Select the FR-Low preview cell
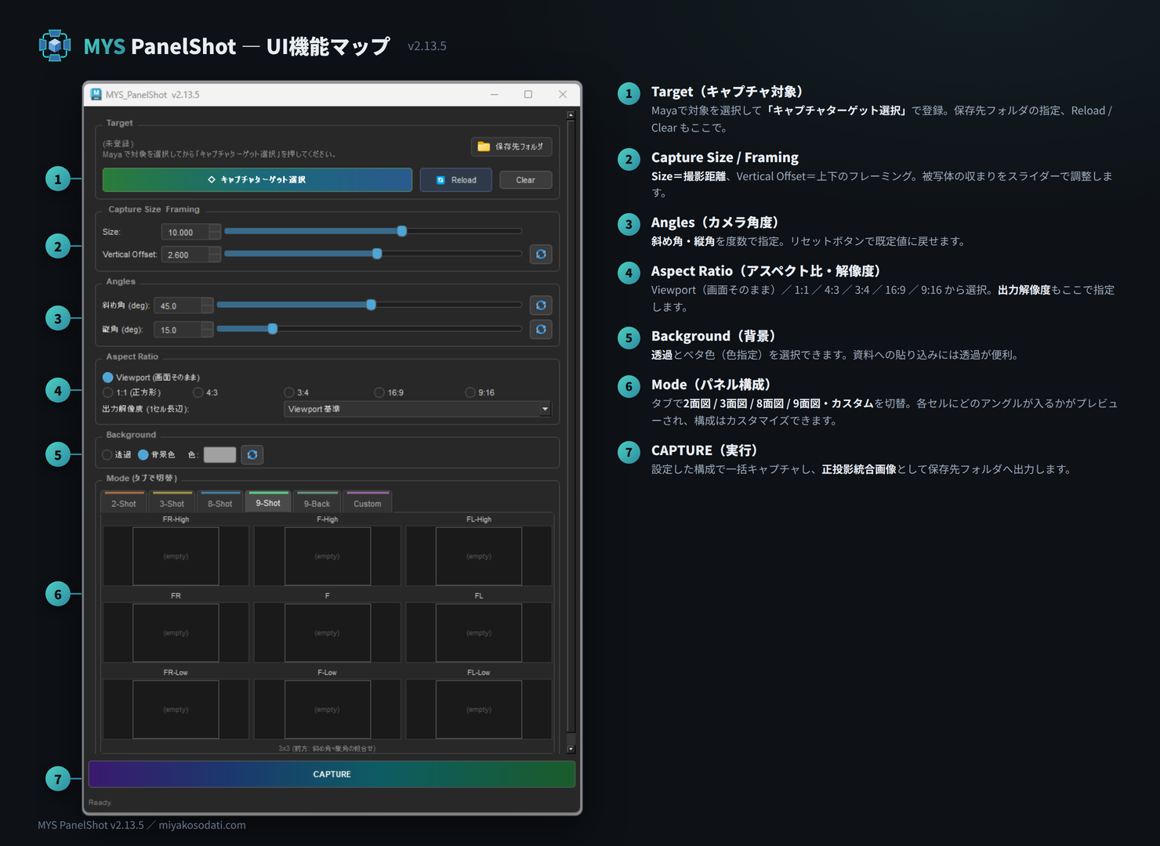This screenshot has height=846, width=1160. click(x=176, y=710)
